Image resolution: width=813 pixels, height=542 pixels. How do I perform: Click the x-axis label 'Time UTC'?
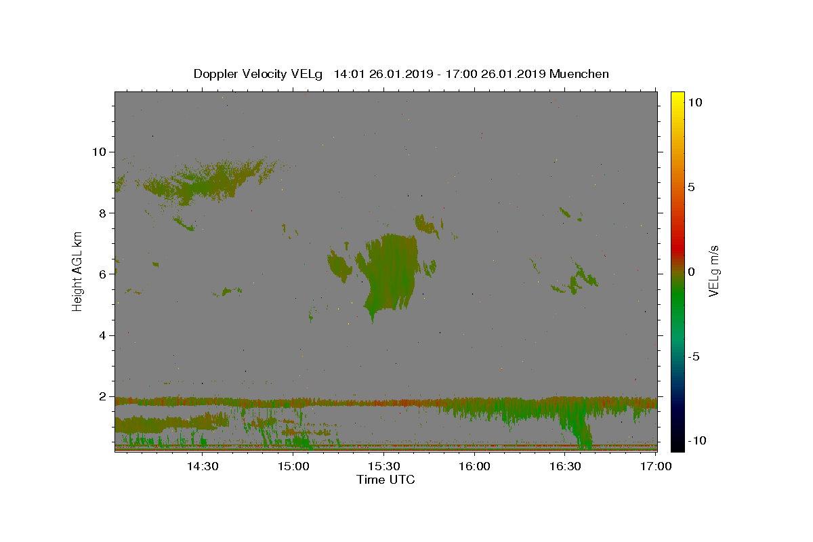pyautogui.click(x=385, y=480)
